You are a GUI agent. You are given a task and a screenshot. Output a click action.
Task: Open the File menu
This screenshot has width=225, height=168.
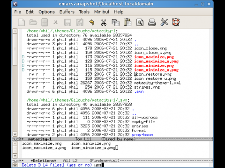[17, 12]
